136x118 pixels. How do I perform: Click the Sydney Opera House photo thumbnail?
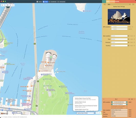(x=119, y=17)
